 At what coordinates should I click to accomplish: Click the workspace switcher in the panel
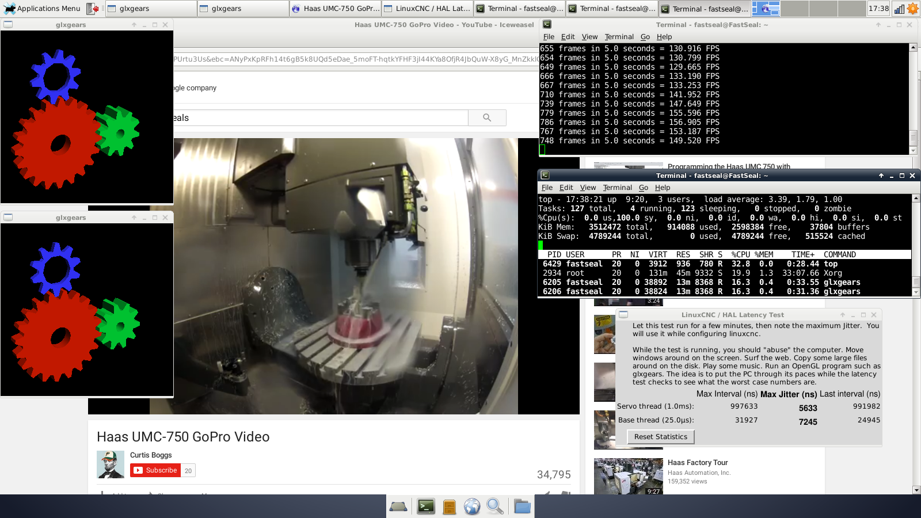click(809, 9)
